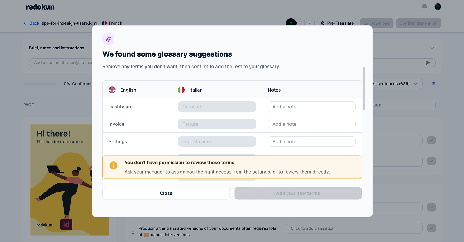Image resolution: width=464 pixels, height=242 pixels.
Task: Collapse the Brief, notes and instructions panel
Action: pyautogui.click(x=432, y=48)
